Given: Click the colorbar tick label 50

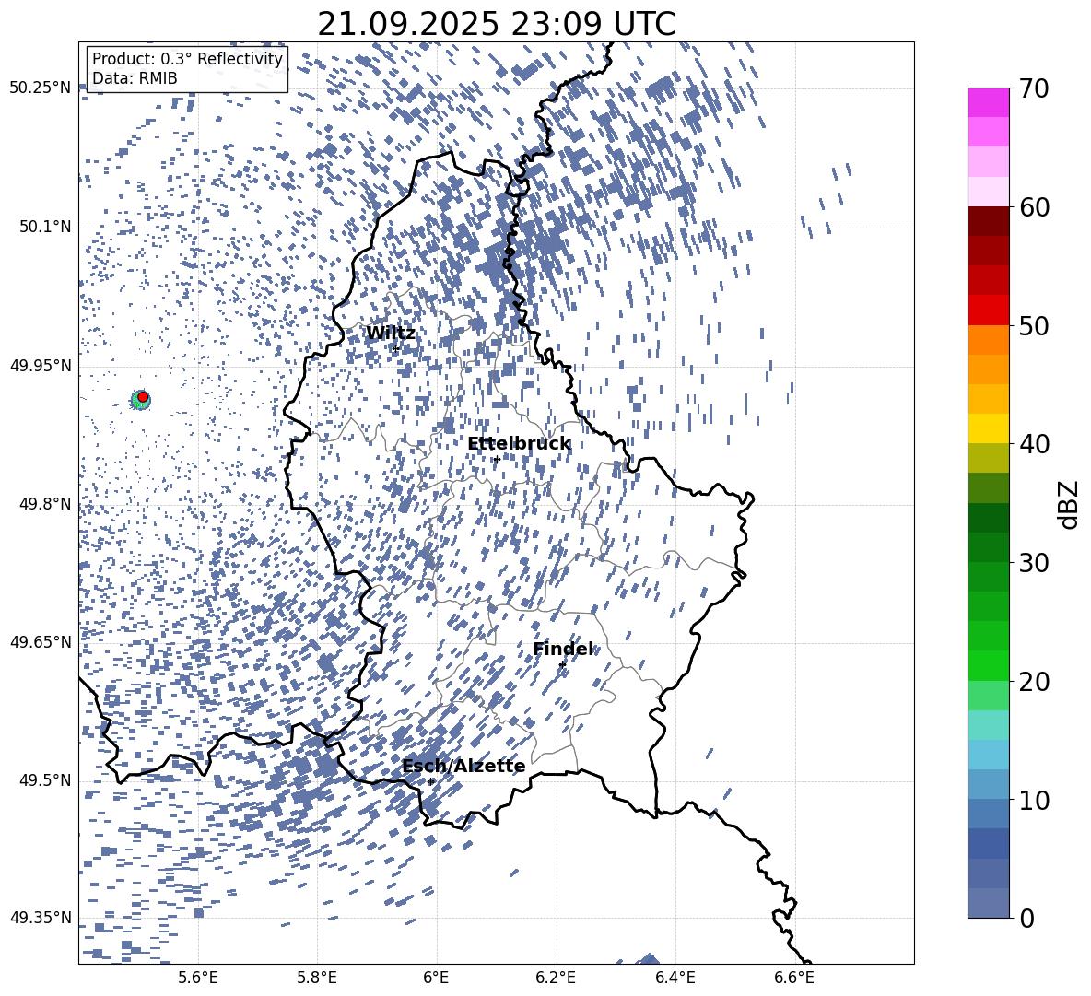Looking at the screenshot, I should pos(1035,325).
